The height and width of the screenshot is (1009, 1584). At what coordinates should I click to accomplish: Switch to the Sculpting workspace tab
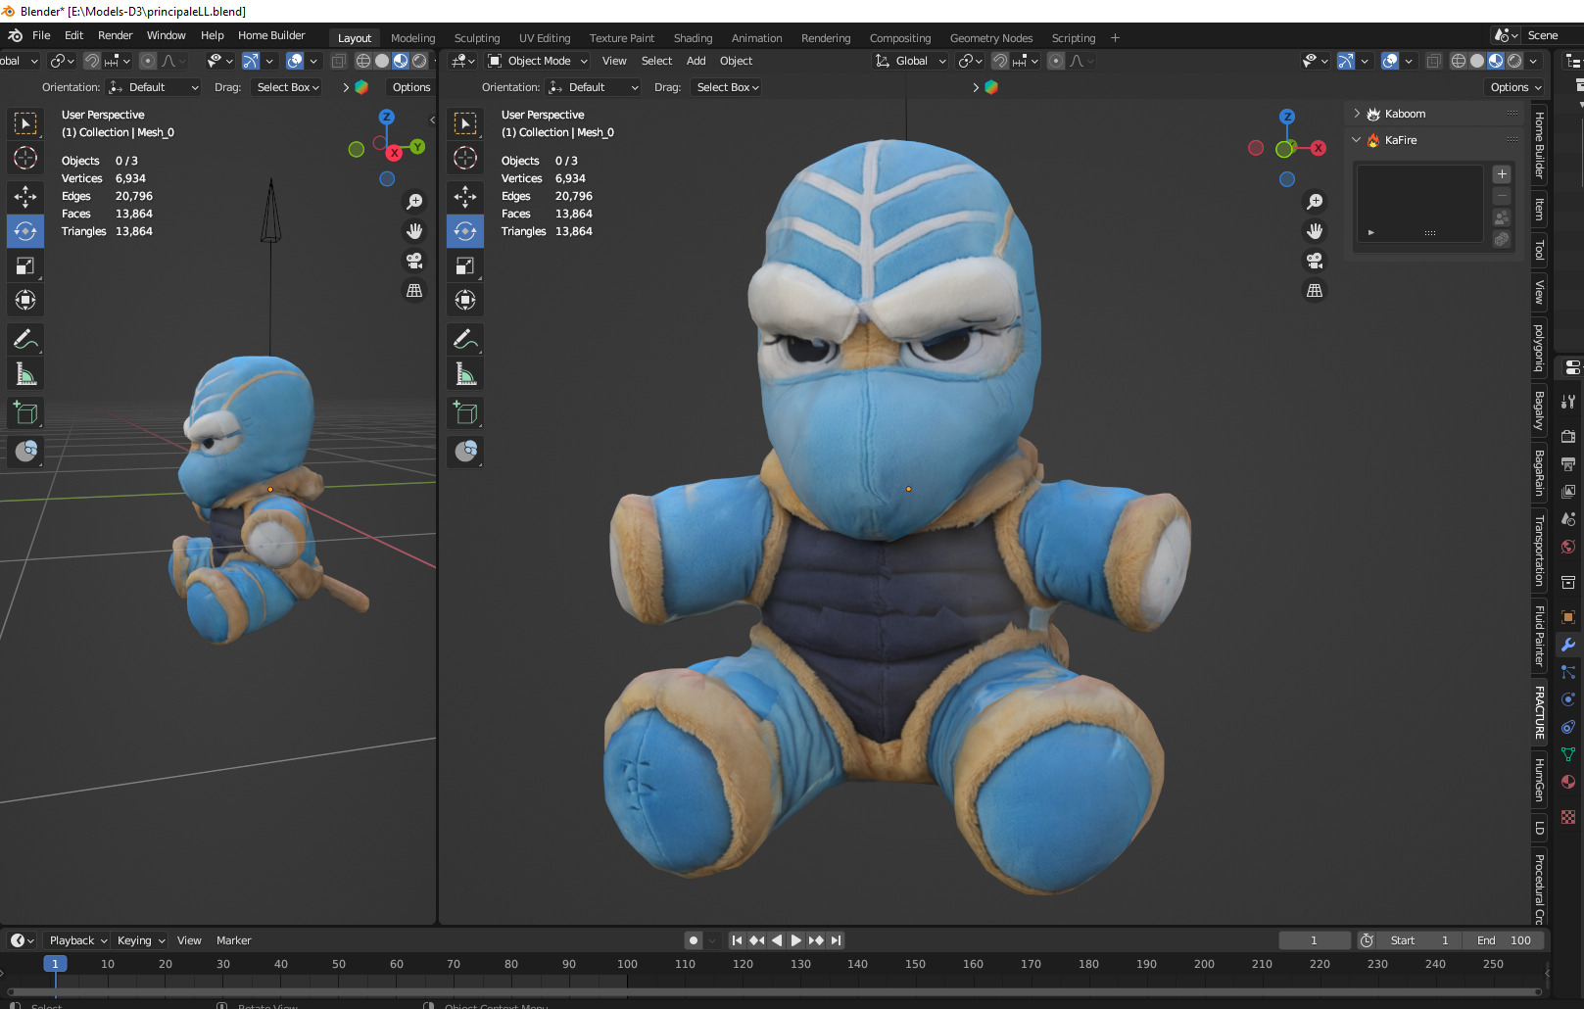coord(477,38)
